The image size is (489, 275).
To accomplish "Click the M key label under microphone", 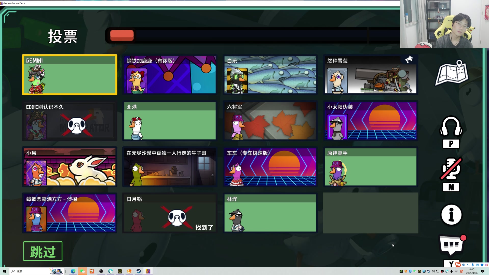I will tap(451, 187).
